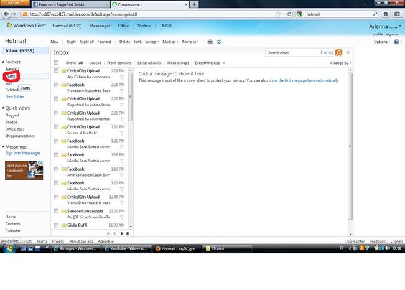Click the orange Bing search button
Image resolution: width=405 pixels, height=290 pixels.
tap(338, 52)
